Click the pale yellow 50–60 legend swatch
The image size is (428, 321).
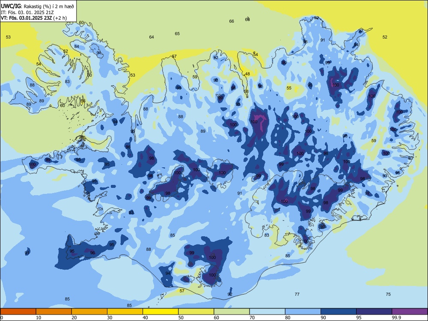[196, 312]
